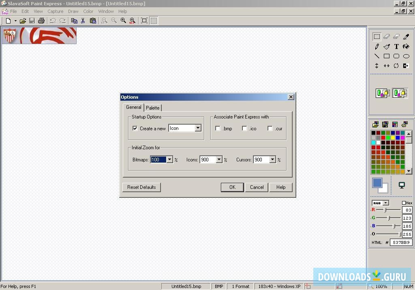Click the Fit to window icon

(144, 21)
